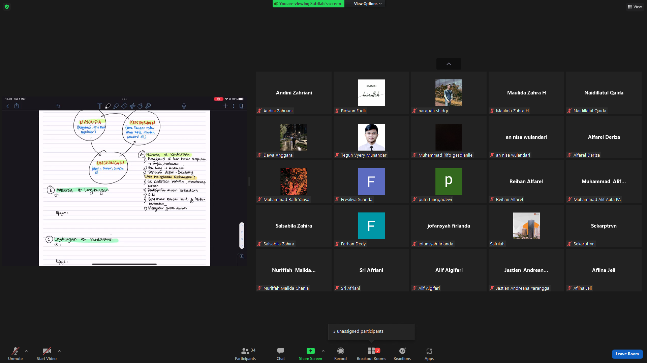Screen dimensions: 647x363
Task: Select Ridwan Fadli's video tile
Action: pyautogui.click(x=371, y=93)
